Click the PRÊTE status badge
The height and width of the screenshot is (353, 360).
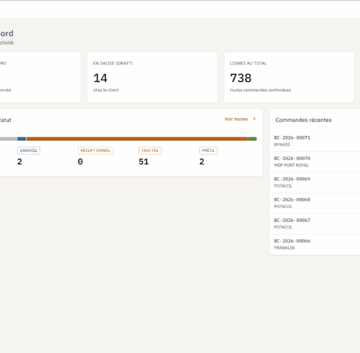(x=208, y=150)
